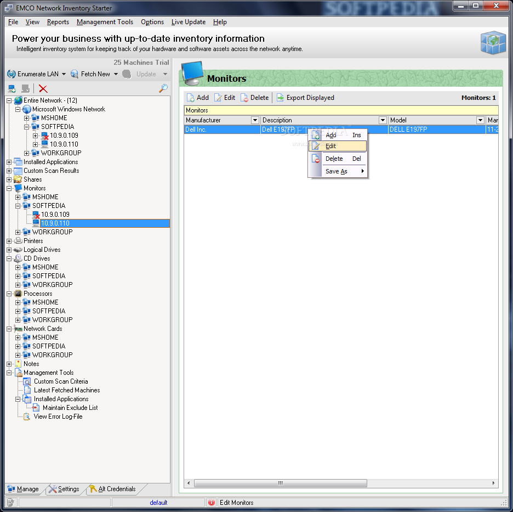
Task: Open the Help menu
Action: [220, 22]
